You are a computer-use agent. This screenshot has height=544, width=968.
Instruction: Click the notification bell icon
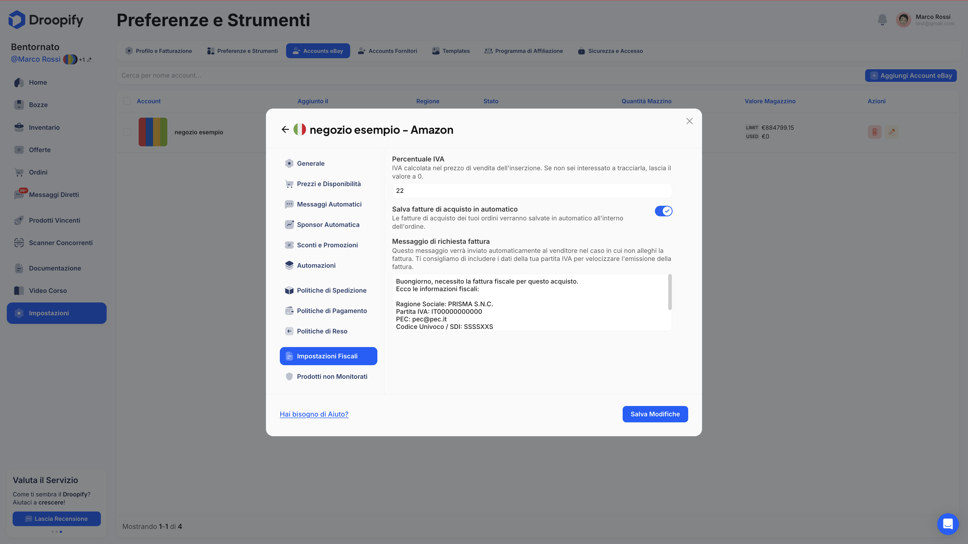[882, 20]
